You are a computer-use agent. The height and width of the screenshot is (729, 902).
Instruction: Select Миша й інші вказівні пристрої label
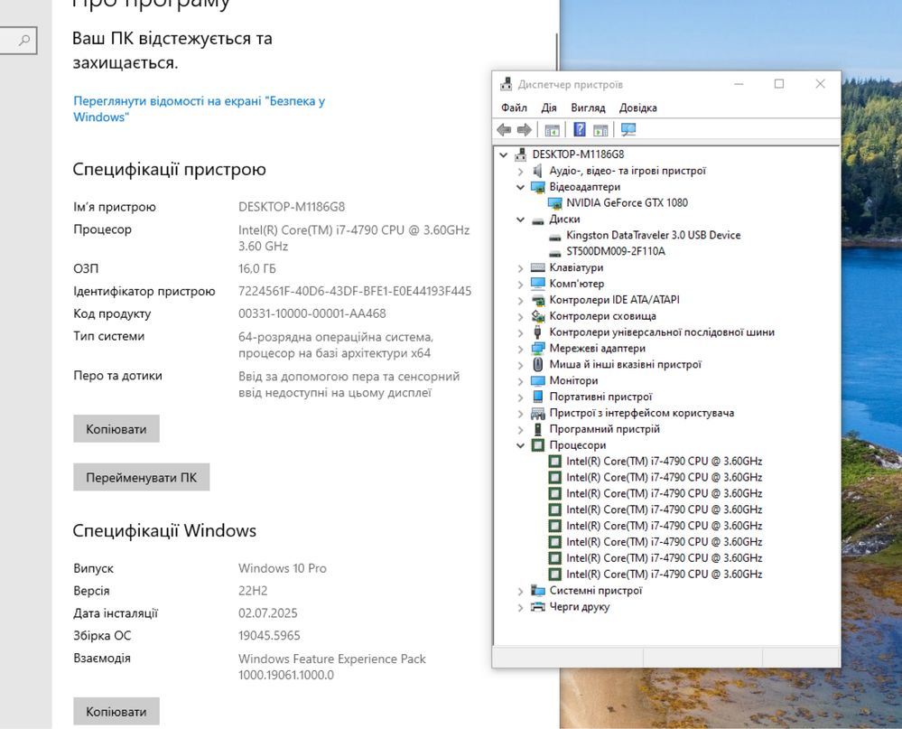(626, 364)
